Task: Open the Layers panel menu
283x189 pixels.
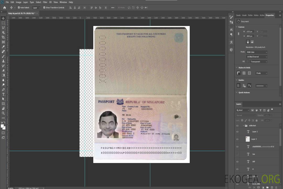Action: coord(280,104)
